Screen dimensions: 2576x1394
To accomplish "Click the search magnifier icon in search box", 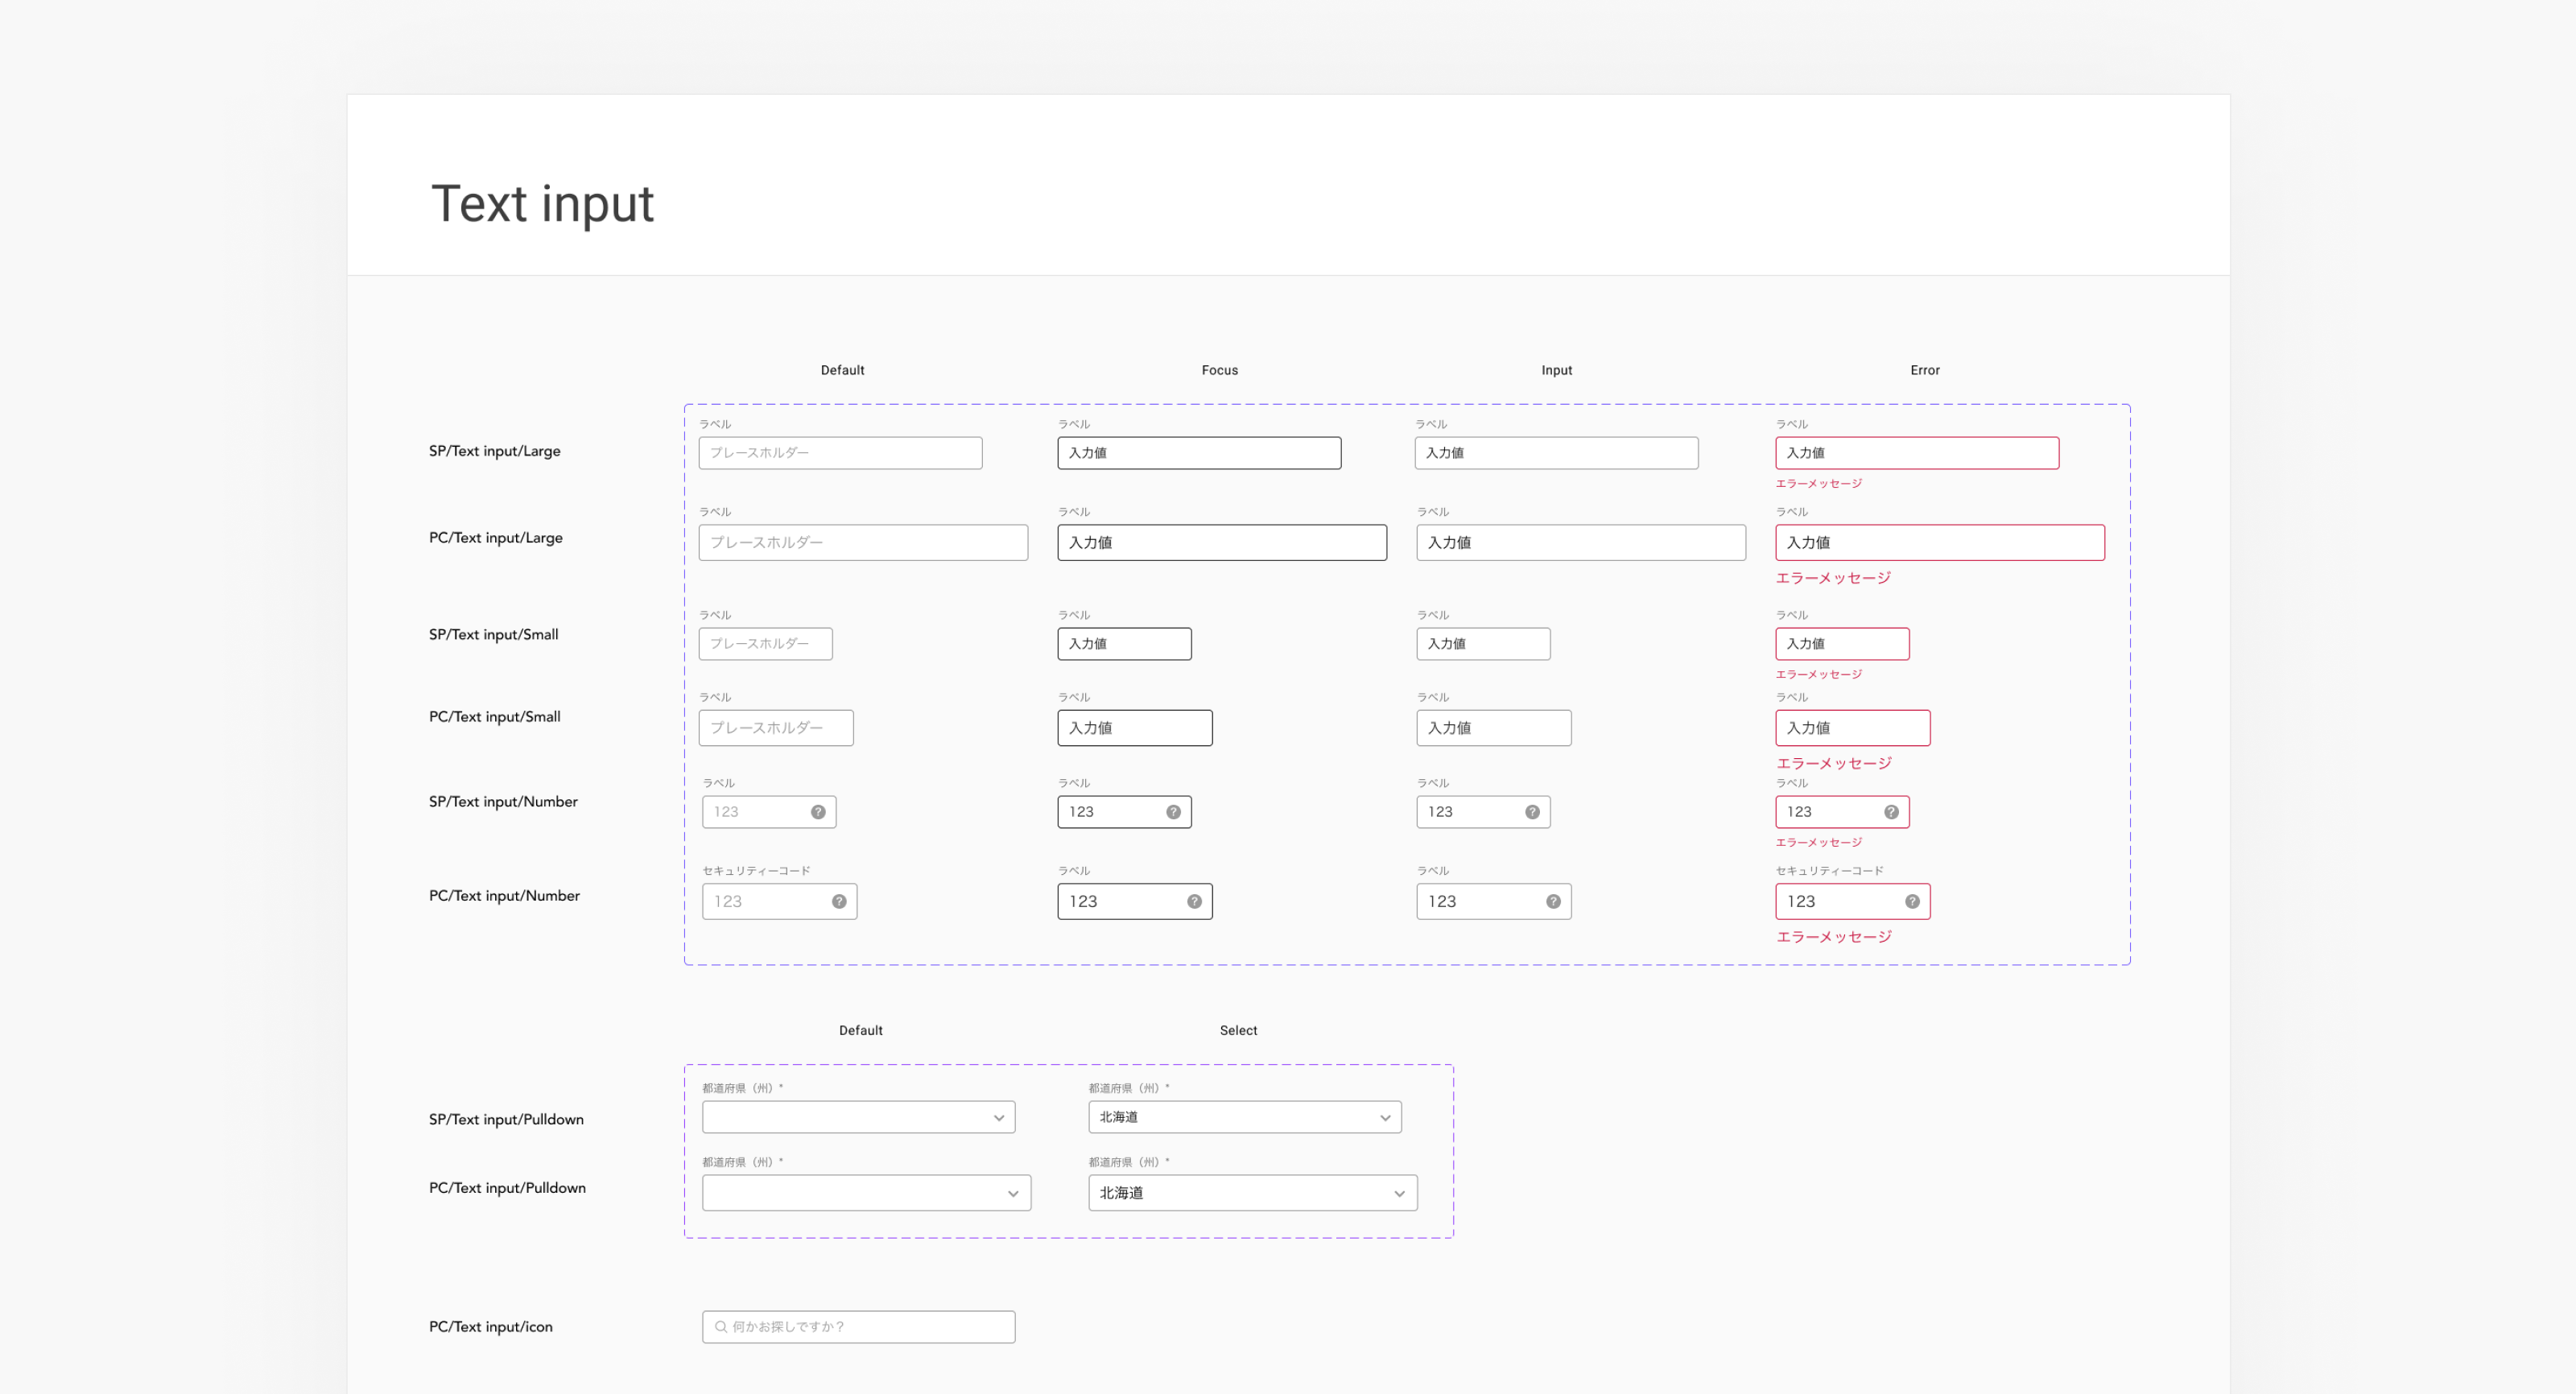I will (720, 1327).
